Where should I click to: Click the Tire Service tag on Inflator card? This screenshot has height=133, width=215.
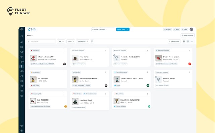point(35,51)
